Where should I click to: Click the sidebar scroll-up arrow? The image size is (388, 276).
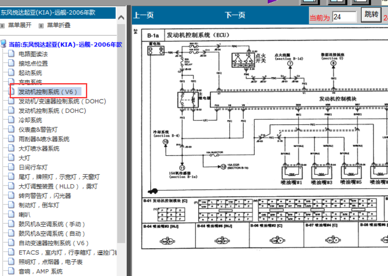point(121,18)
